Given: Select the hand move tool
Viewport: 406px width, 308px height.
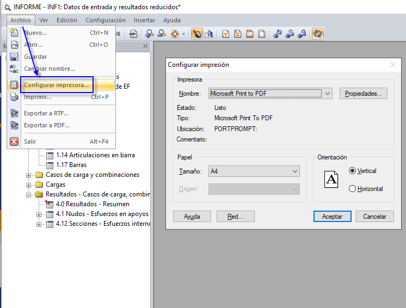Looking at the screenshot, I should pyautogui.click(x=197, y=34).
